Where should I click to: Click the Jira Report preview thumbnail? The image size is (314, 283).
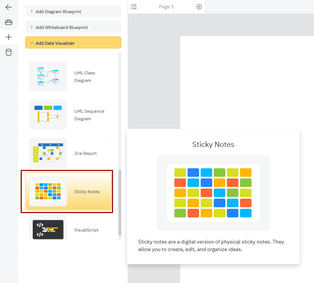[x=48, y=153]
